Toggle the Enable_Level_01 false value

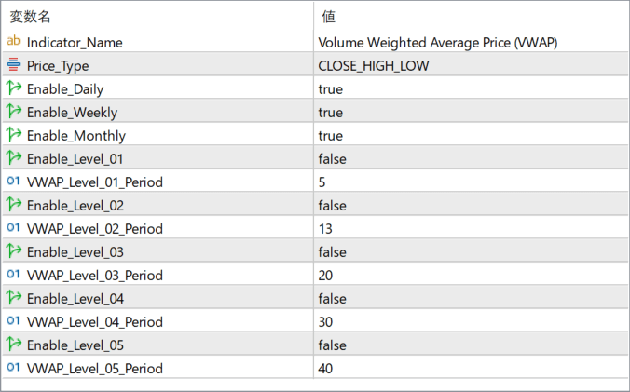coord(332,159)
